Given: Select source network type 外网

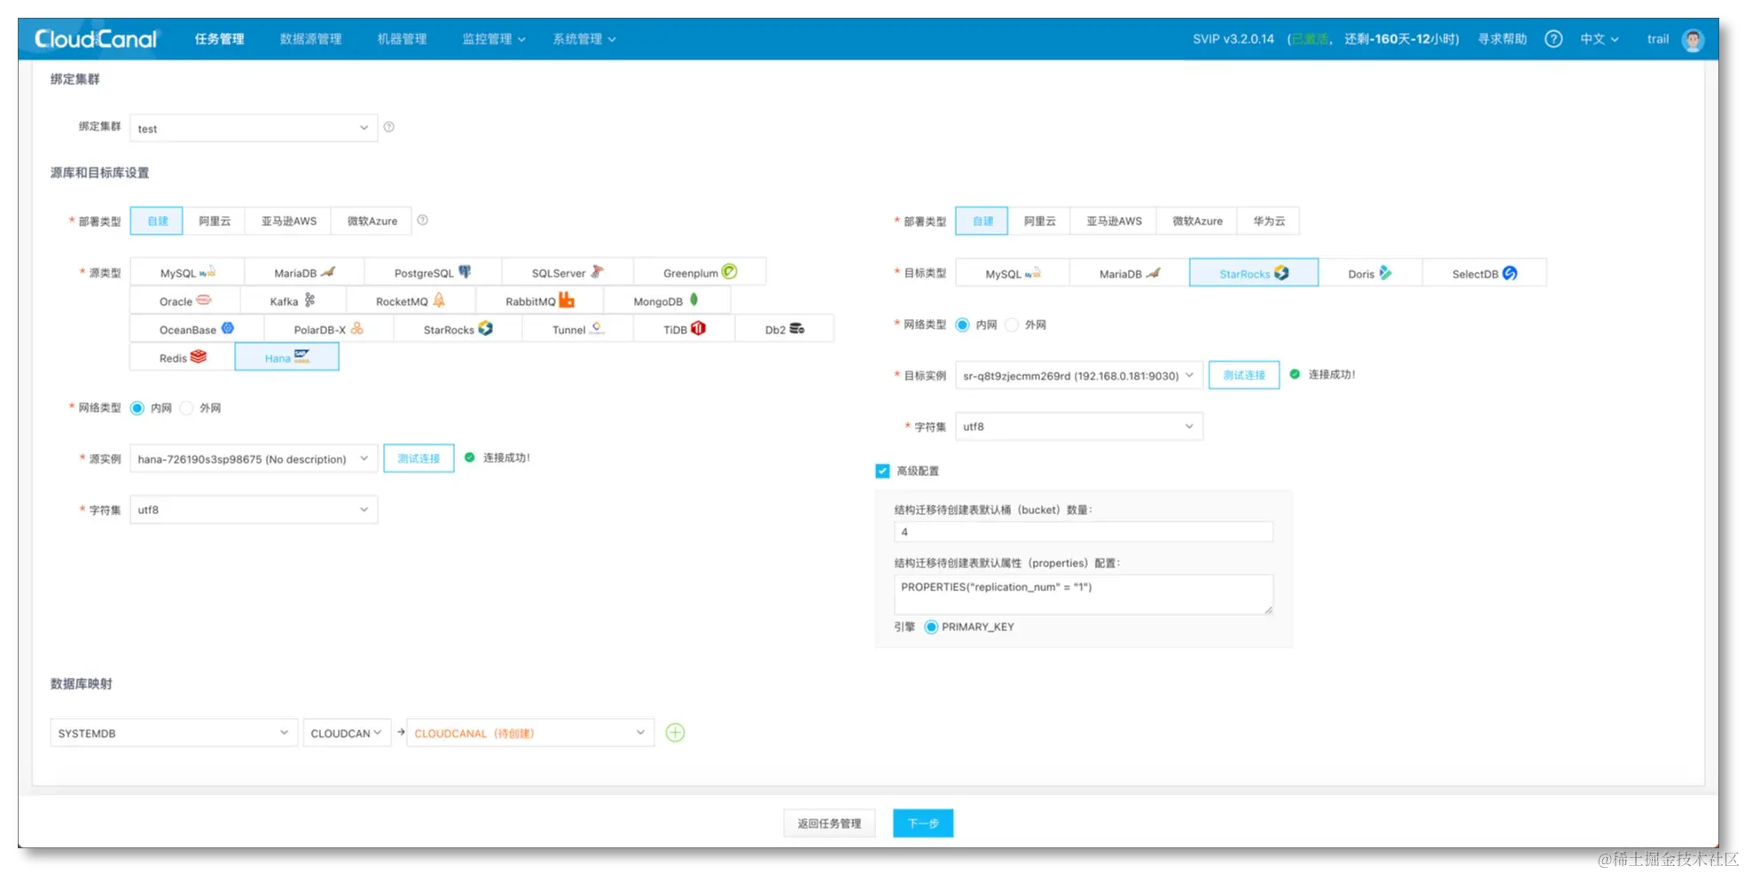Looking at the screenshot, I should 186,408.
